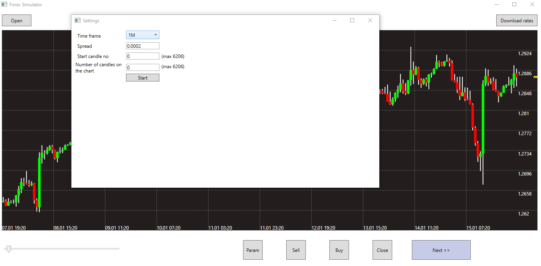Click the Time frame label
The height and width of the screenshot is (266, 541).
click(x=89, y=36)
